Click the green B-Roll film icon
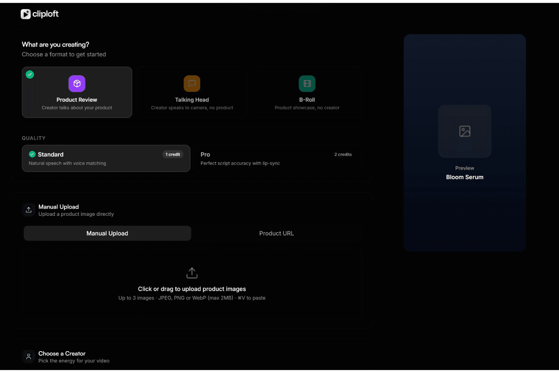Image resolution: width=559 pixels, height=373 pixels. pyautogui.click(x=307, y=84)
